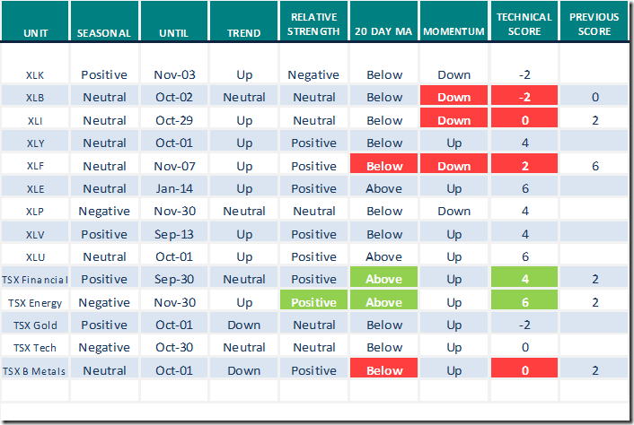Click the XLF unit cell
This screenshot has height=425, width=634.
click(36, 166)
